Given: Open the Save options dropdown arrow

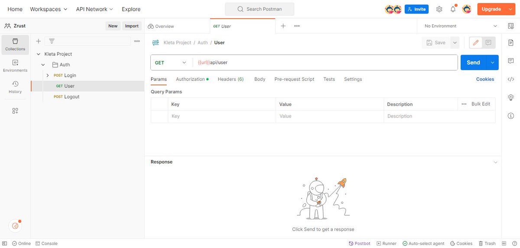Looking at the screenshot, I should tap(455, 42).
